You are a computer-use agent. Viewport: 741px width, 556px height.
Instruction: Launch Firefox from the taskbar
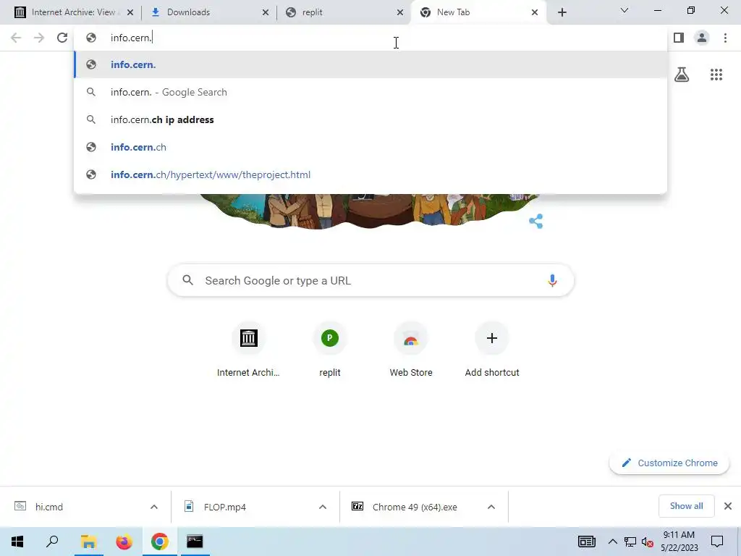[x=124, y=542]
